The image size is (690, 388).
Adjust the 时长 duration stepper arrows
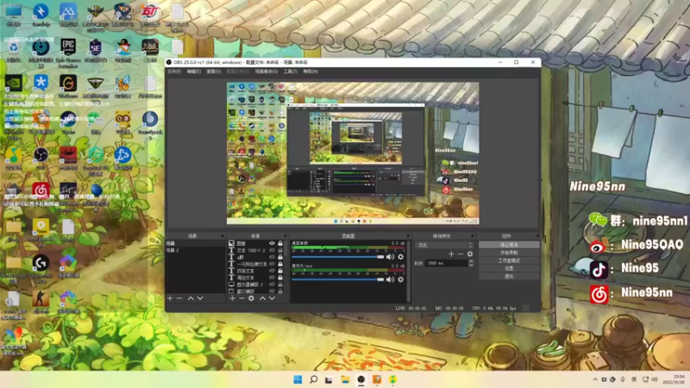[471, 263]
